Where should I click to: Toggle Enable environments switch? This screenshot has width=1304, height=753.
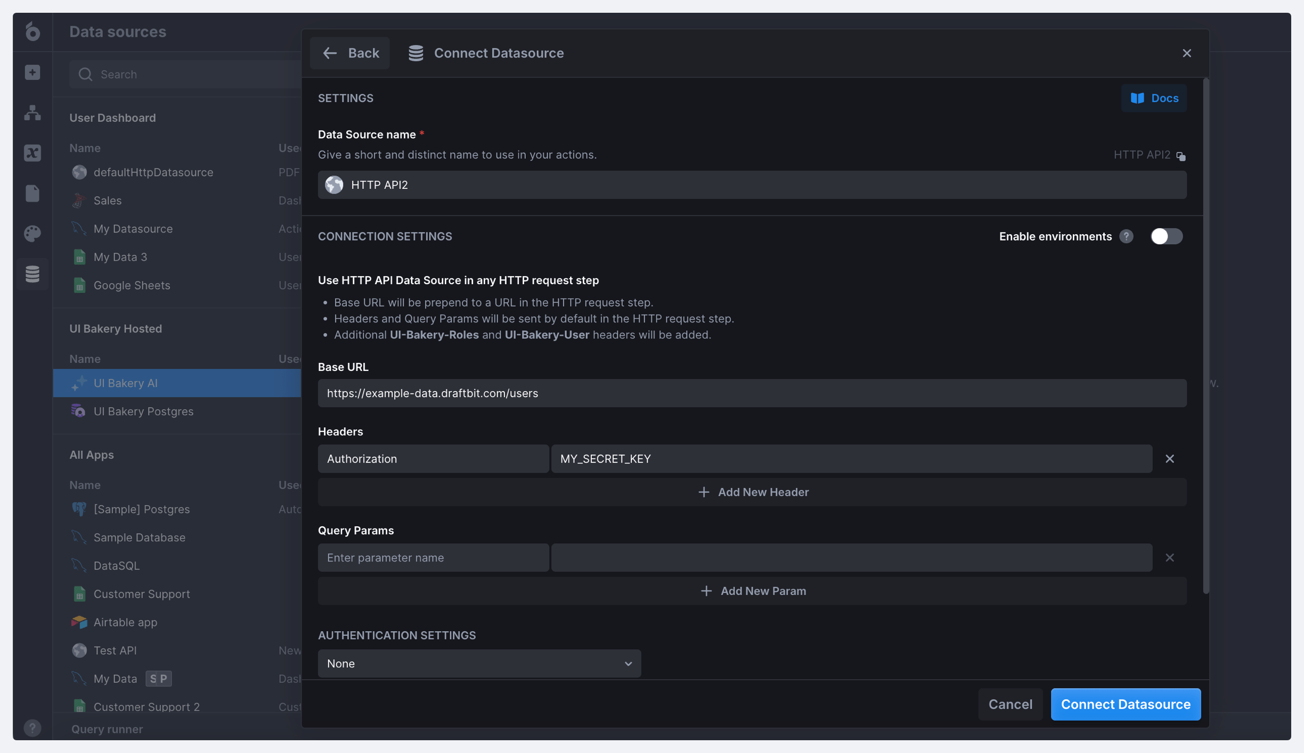click(x=1166, y=236)
